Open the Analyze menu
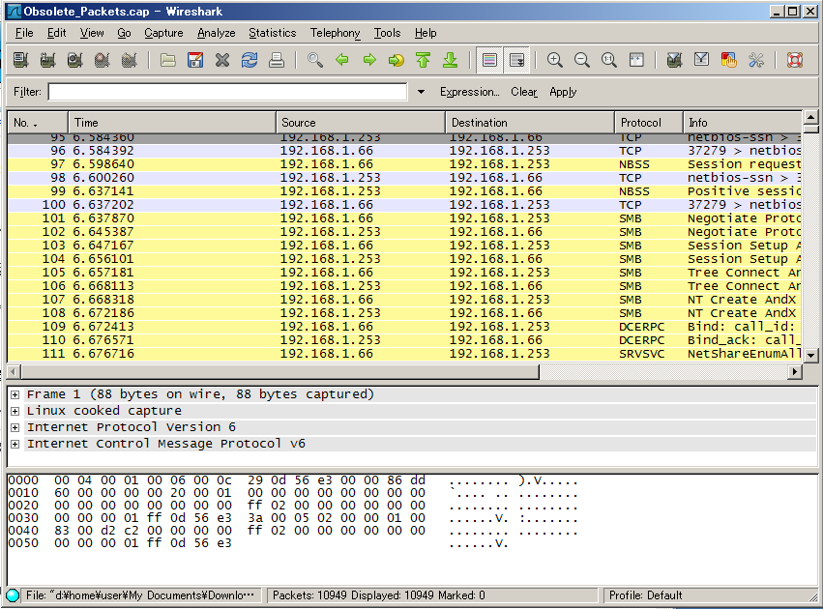This screenshot has width=823, height=609. click(217, 33)
